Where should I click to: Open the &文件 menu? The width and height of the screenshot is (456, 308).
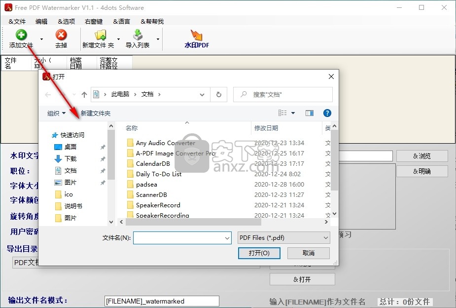(17, 22)
